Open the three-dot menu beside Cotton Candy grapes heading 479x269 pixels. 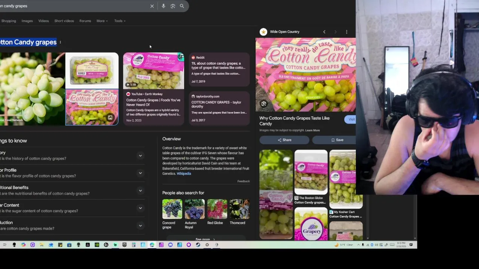click(60, 42)
